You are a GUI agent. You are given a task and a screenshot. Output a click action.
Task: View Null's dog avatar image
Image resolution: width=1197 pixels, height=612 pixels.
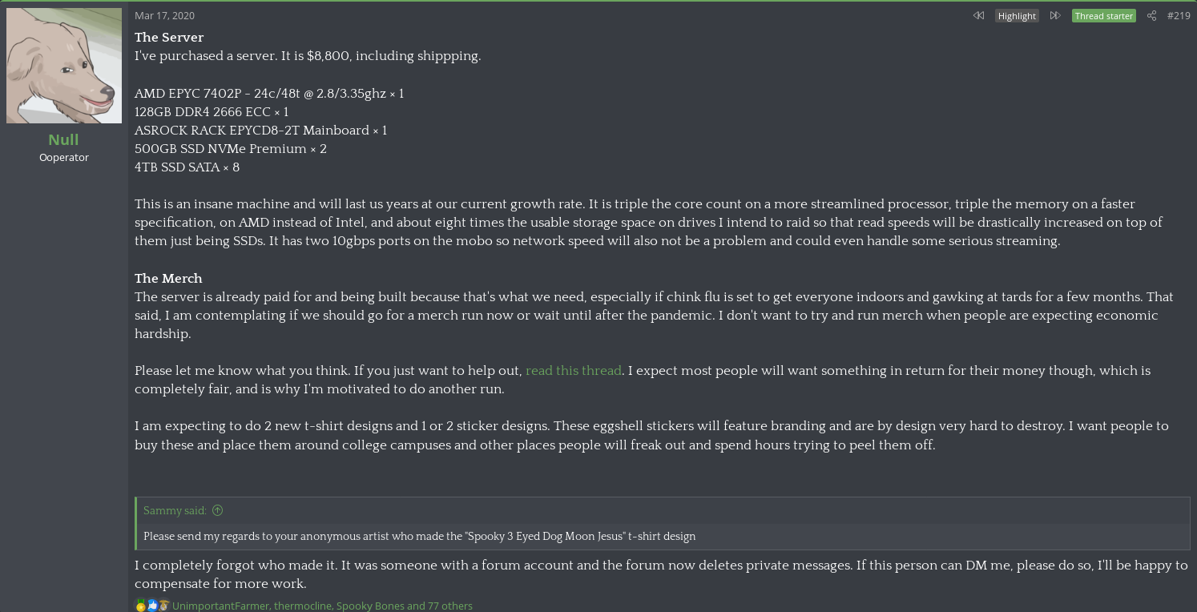64,66
